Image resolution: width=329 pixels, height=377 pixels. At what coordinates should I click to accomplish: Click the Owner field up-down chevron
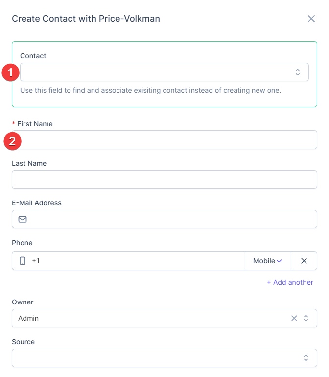[x=306, y=318]
